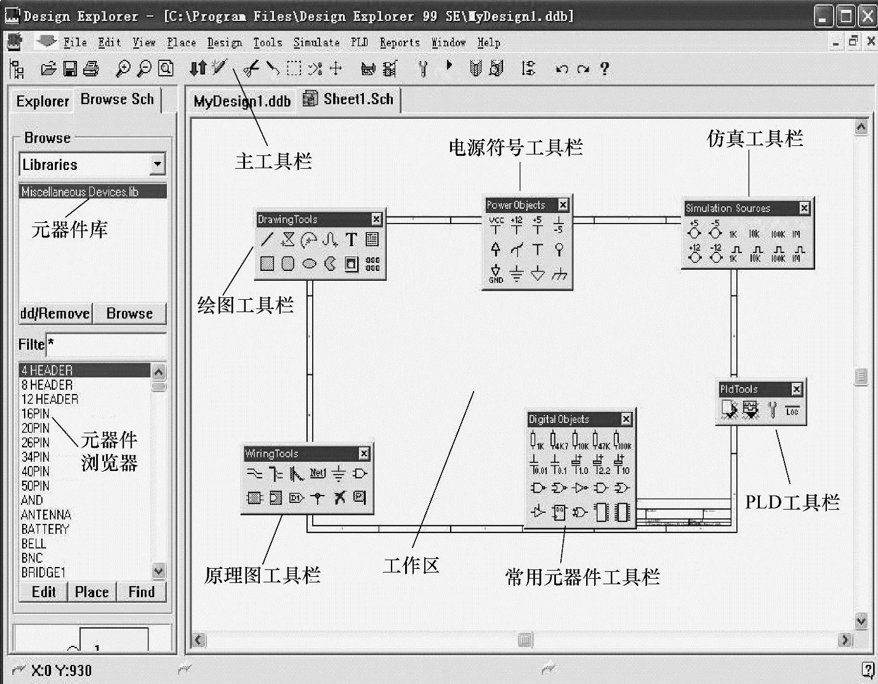Screen dimensions: 878x684
Task: Switch to the Sheet1.Sch tab
Action: [350, 99]
